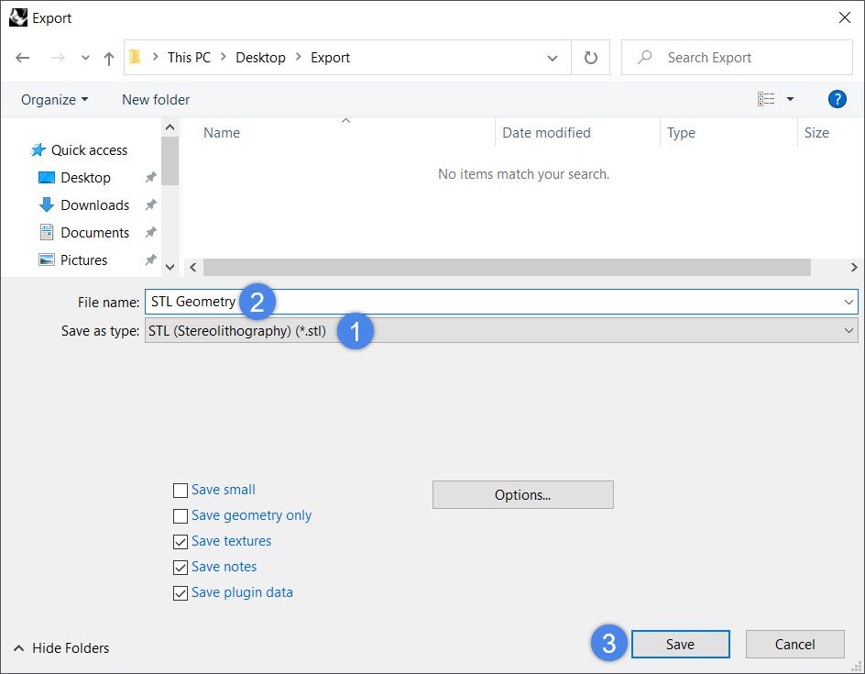Navigate back using the back arrow icon
The width and height of the screenshot is (865, 674).
click(x=22, y=57)
